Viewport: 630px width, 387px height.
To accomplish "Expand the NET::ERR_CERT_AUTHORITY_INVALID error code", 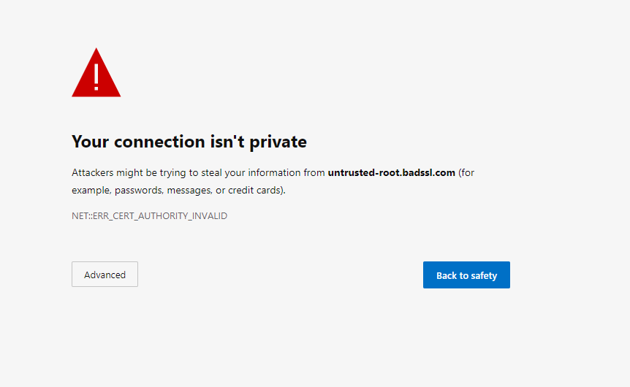I will point(150,216).
